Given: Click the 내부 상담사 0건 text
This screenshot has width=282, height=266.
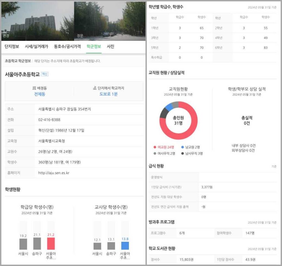Looking at the screenshot, I should (x=243, y=146).
